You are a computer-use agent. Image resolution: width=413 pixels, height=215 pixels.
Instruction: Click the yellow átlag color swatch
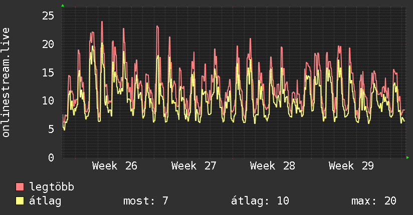click(x=20, y=200)
